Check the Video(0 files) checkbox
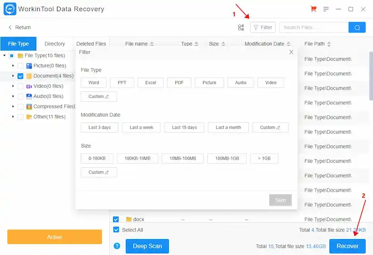The image size is (373, 255). [20, 86]
